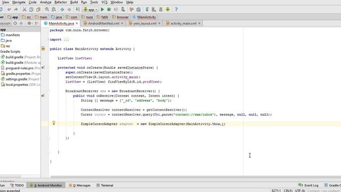Open the Settings wrench toolbar icon

[132, 10]
